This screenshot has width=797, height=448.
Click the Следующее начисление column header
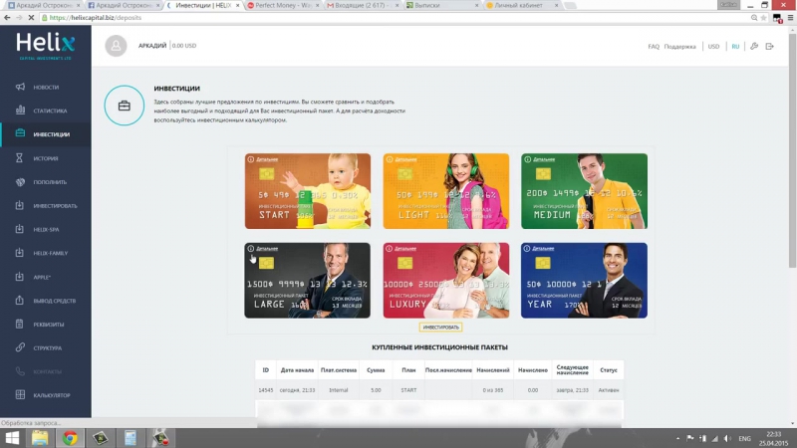tap(572, 369)
